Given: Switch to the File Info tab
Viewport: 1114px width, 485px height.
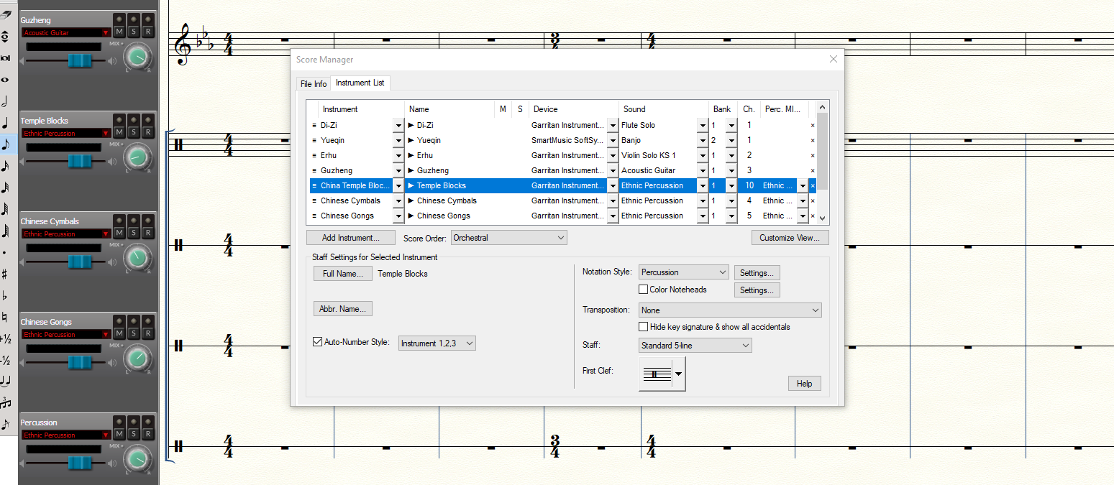Looking at the screenshot, I should (314, 84).
